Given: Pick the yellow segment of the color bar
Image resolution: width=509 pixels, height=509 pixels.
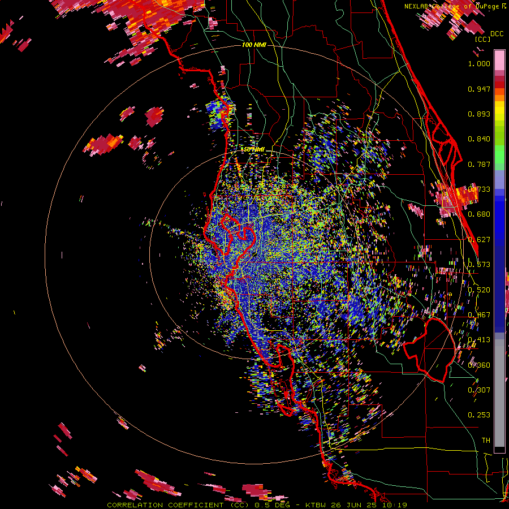Looking at the screenshot, I should 499,110.
